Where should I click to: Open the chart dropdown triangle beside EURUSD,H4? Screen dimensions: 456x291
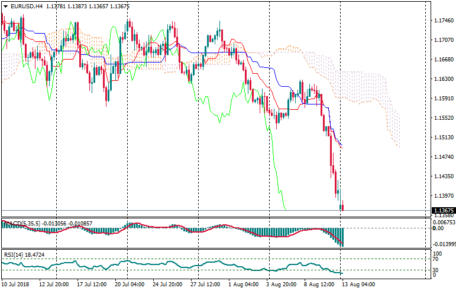tap(5, 6)
